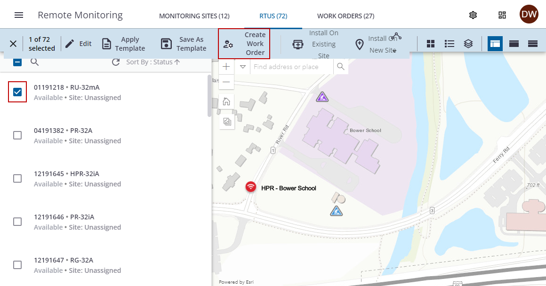Screen dimensions: 546x286
Task: Click the dashboard widgets icon in header
Action: tap(502, 15)
